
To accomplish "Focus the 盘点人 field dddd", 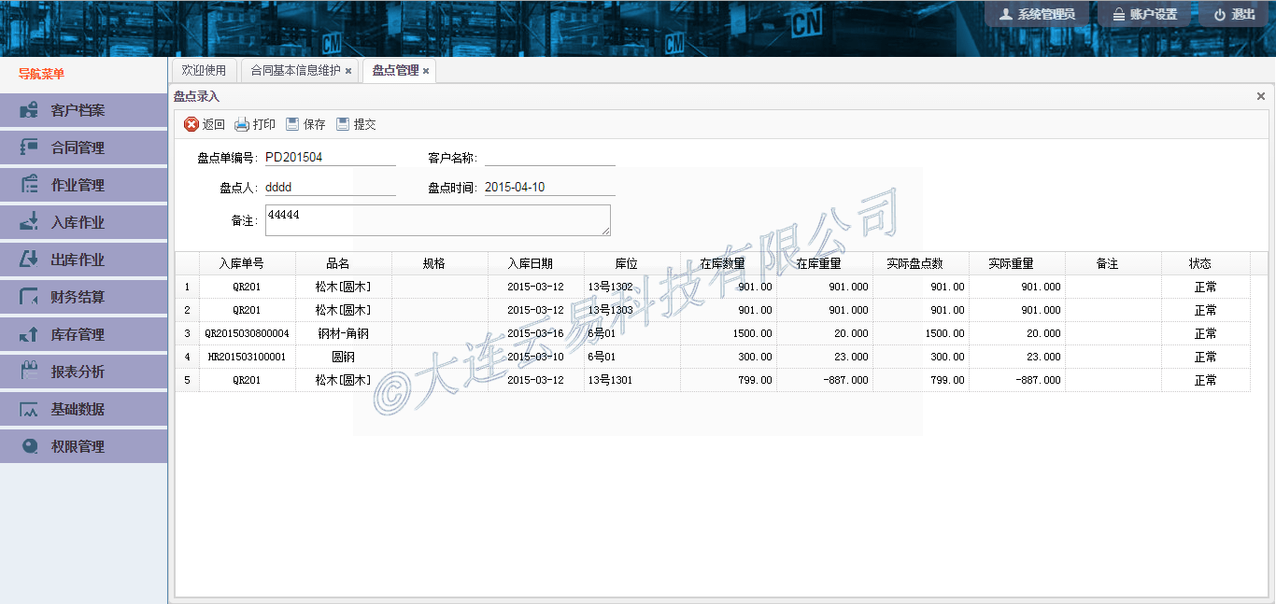I will [x=329, y=188].
